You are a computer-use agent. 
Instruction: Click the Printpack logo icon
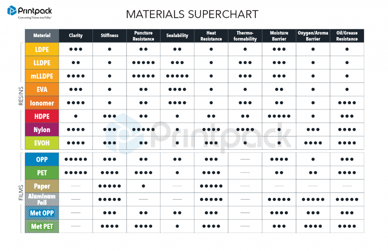coord(12,11)
